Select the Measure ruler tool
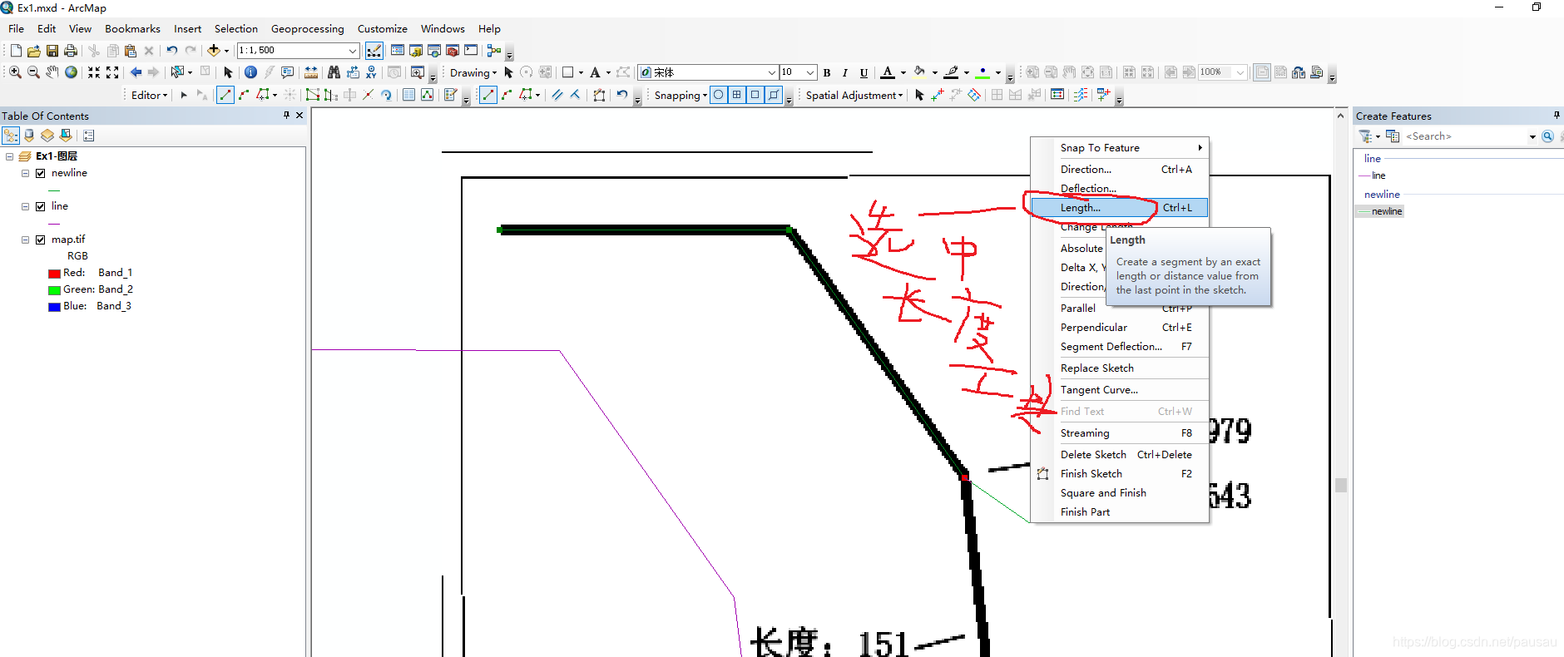1564x657 pixels. (310, 72)
